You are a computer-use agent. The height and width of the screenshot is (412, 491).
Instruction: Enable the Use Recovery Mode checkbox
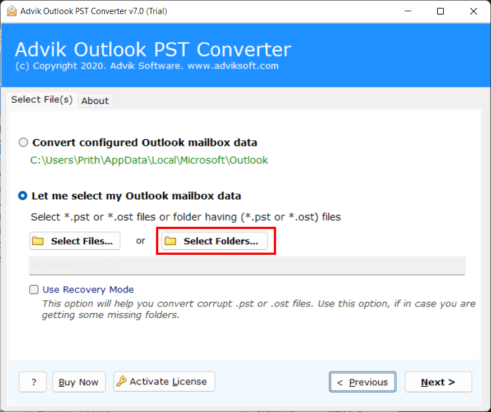pos(34,290)
